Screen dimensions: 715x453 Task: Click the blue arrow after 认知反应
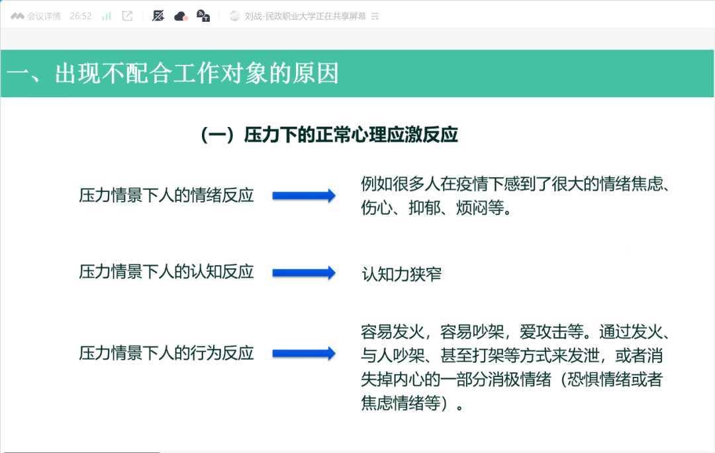(304, 272)
